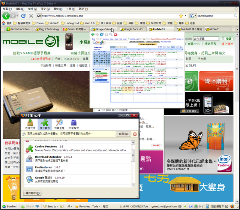Switch to the Gmail tab
240x210 pixels.
pos(75,29)
